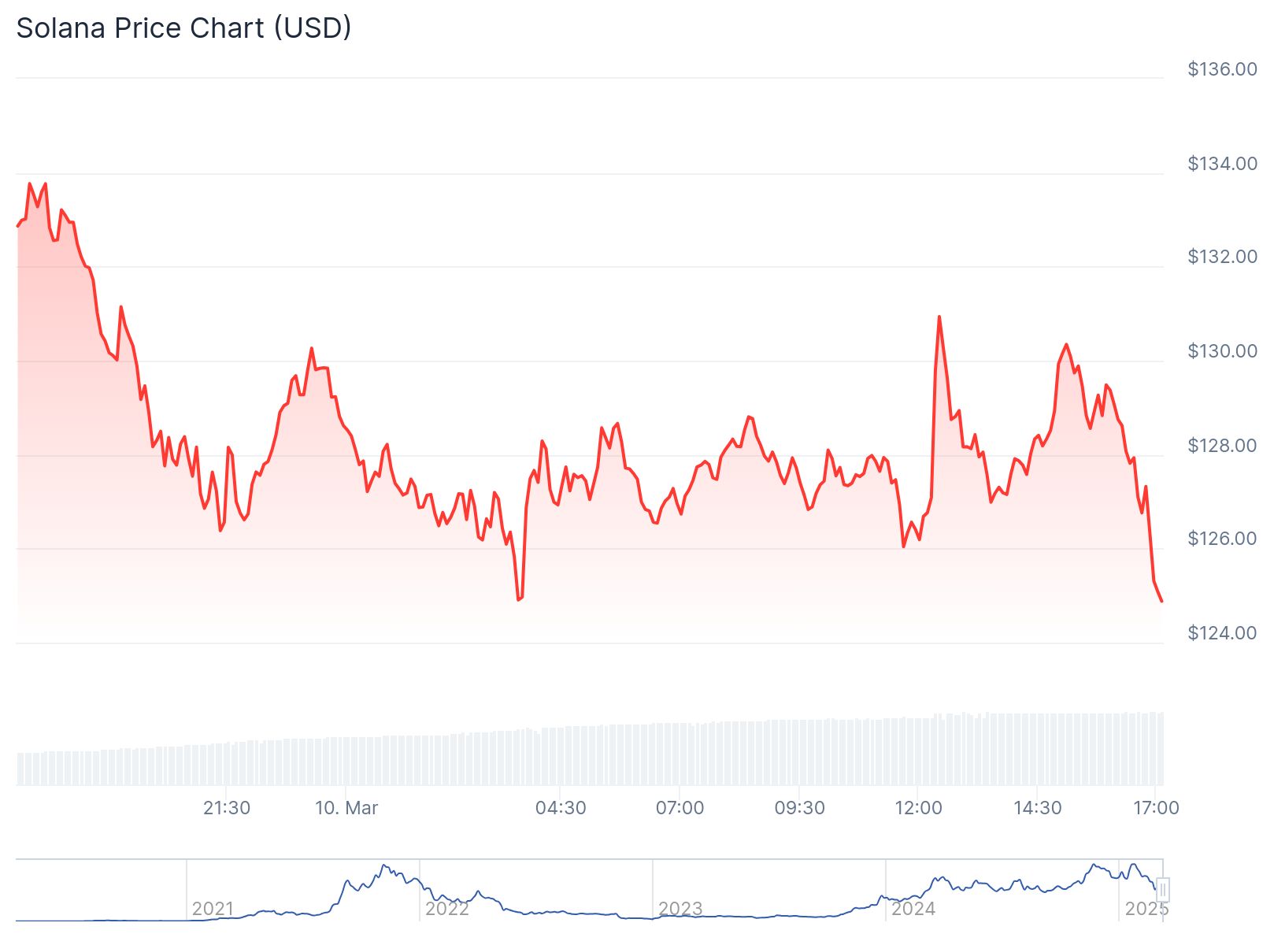Click the 17:00 time axis label
Viewport: 1274px width, 945px height.
click(x=1156, y=808)
